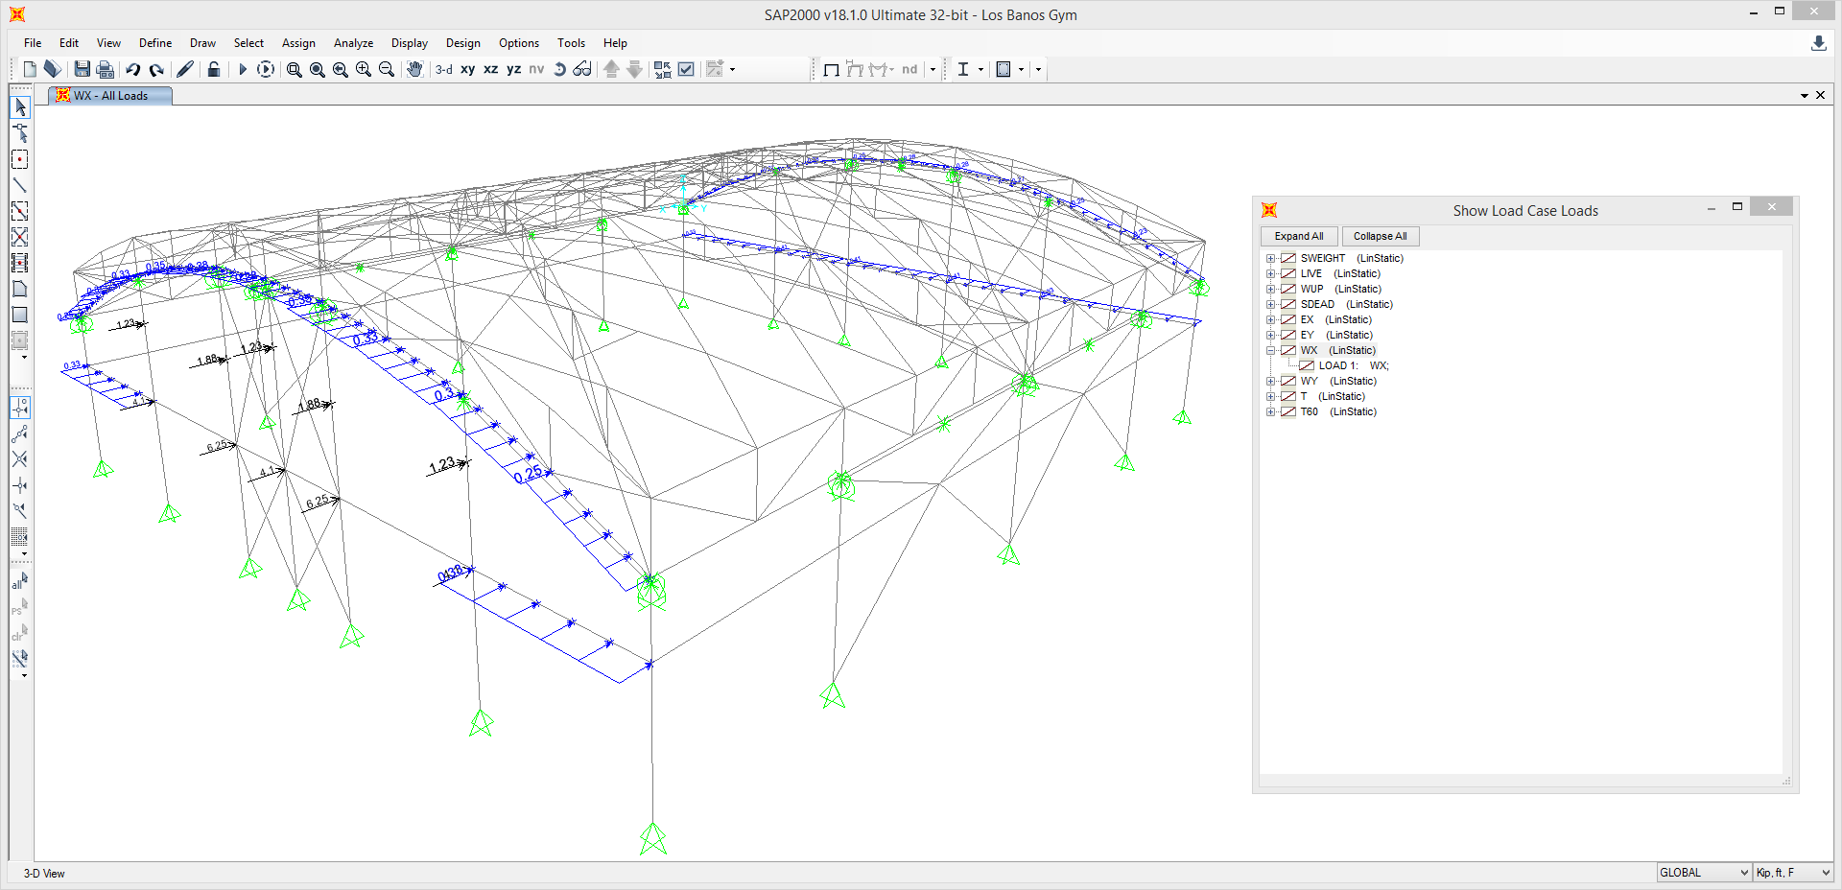Open the Display menu
The image size is (1842, 890).
[410, 43]
